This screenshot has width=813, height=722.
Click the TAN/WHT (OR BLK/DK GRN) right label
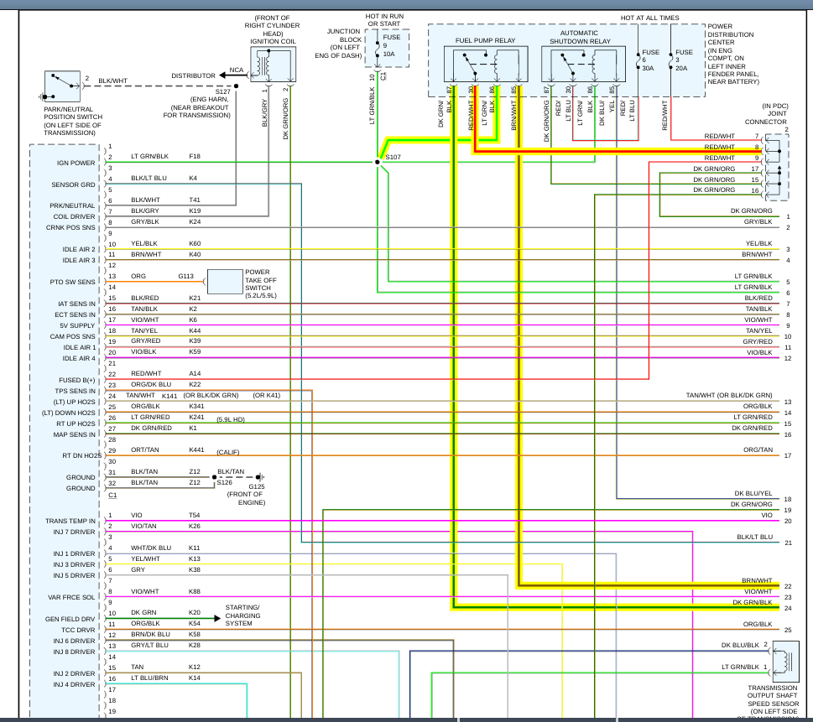tap(729, 395)
